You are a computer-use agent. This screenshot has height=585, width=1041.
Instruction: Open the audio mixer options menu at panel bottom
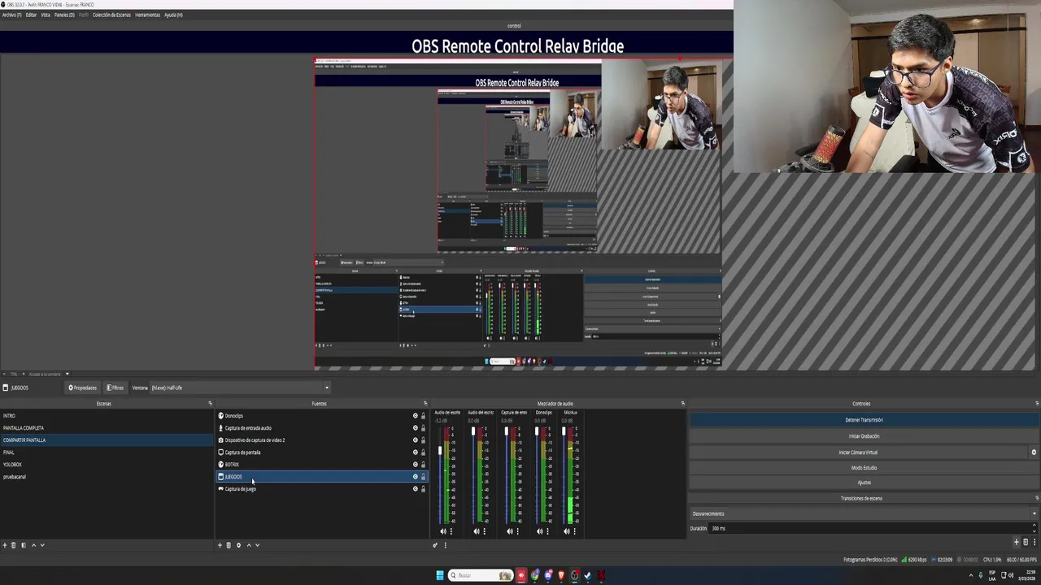[445, 545]
